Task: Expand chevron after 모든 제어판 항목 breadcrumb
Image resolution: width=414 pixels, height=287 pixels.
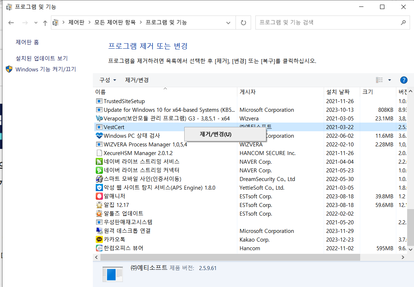Action: tap(141, 22)
